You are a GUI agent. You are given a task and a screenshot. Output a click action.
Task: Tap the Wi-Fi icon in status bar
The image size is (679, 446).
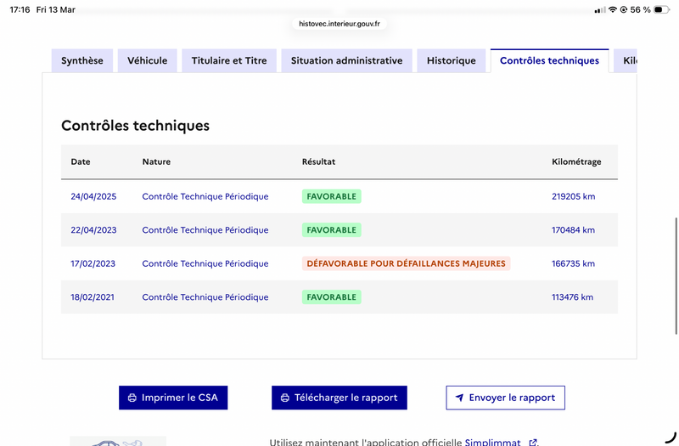coord(613,9)
